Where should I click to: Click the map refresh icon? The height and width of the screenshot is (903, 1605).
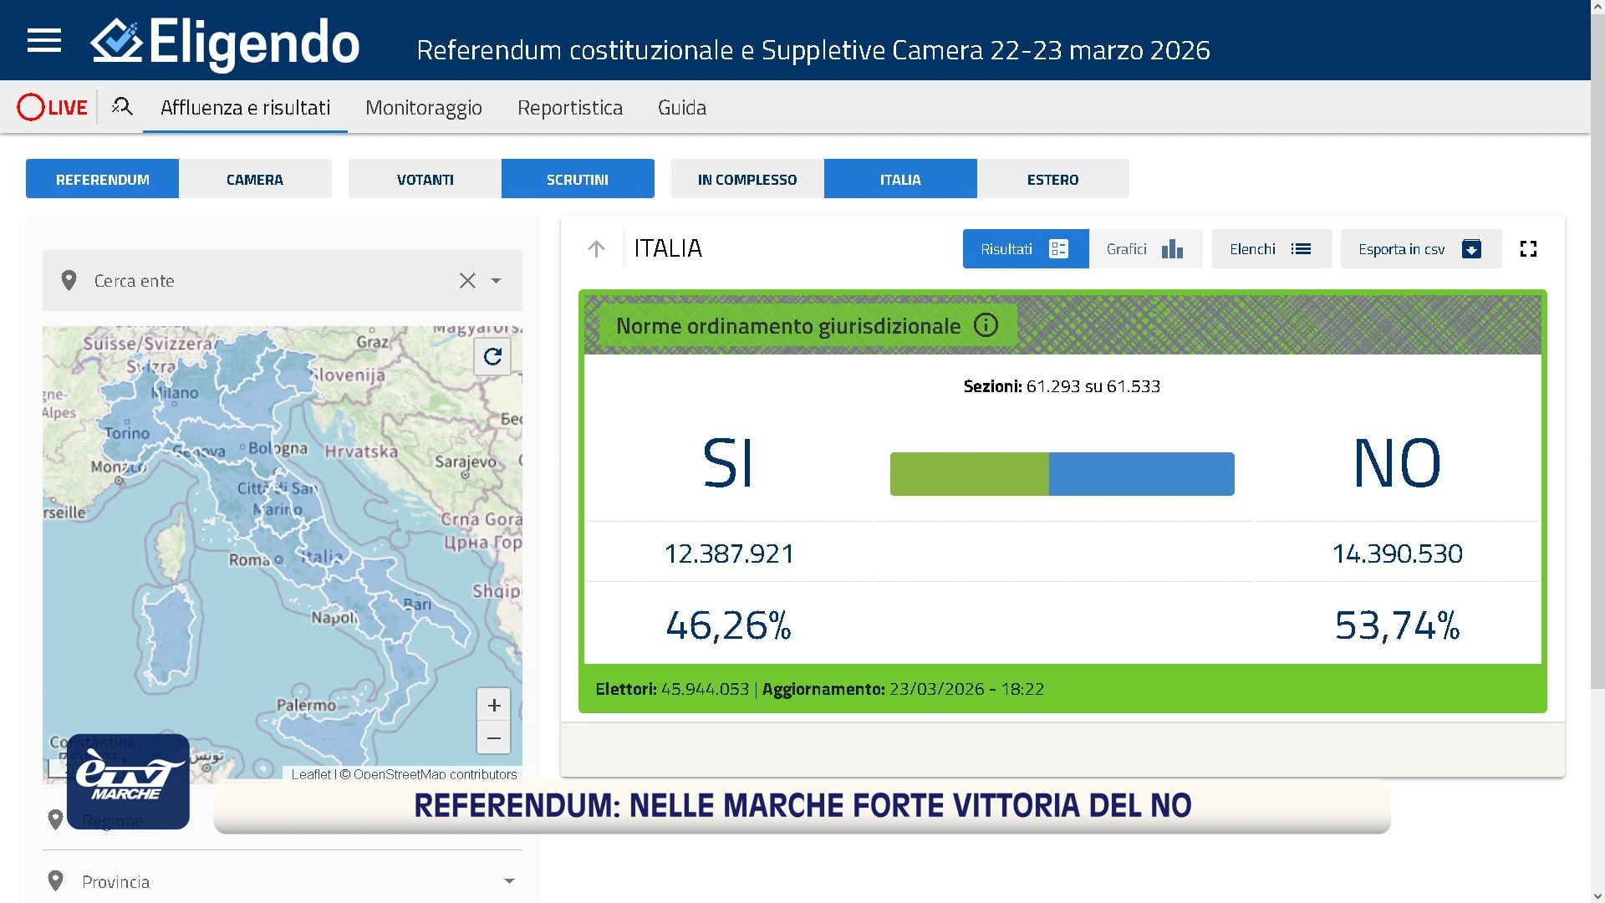pos(492,357)
